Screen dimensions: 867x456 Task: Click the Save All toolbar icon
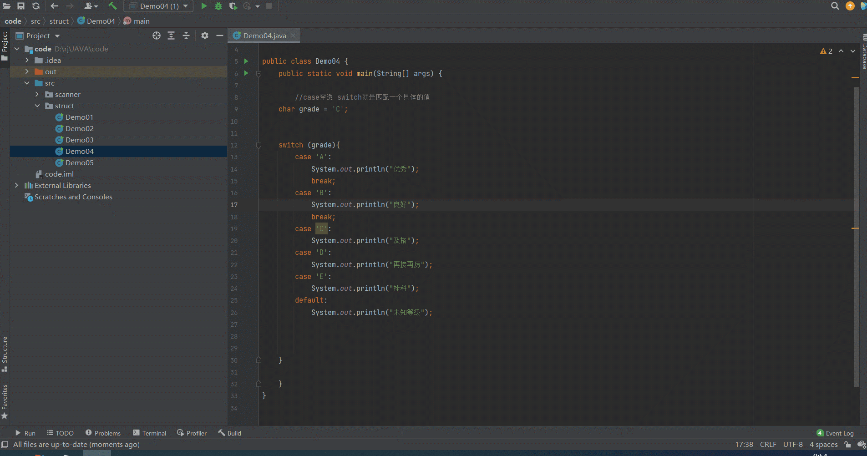pyautogui.click(x=21, y=6)
